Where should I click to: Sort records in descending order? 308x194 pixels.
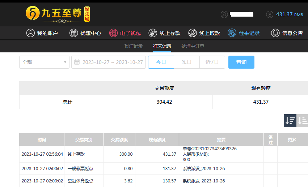[290, 121]
